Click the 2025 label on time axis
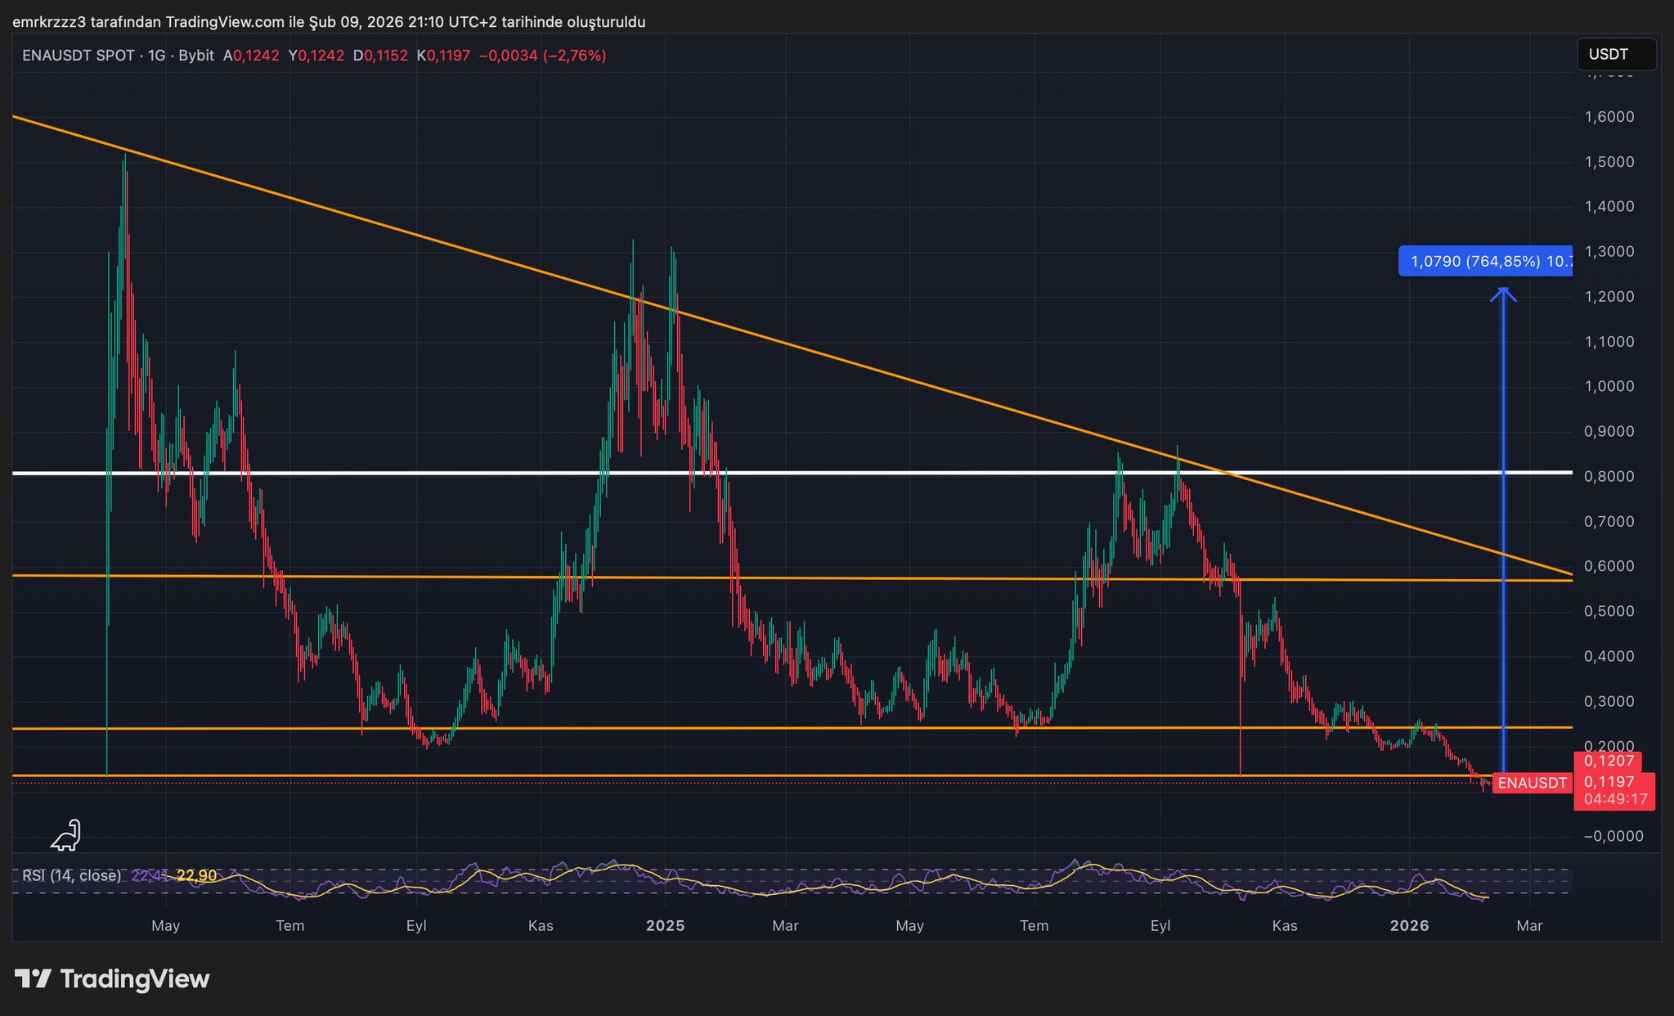This screenshot has height=1016, width=1674. coord(665,925)
